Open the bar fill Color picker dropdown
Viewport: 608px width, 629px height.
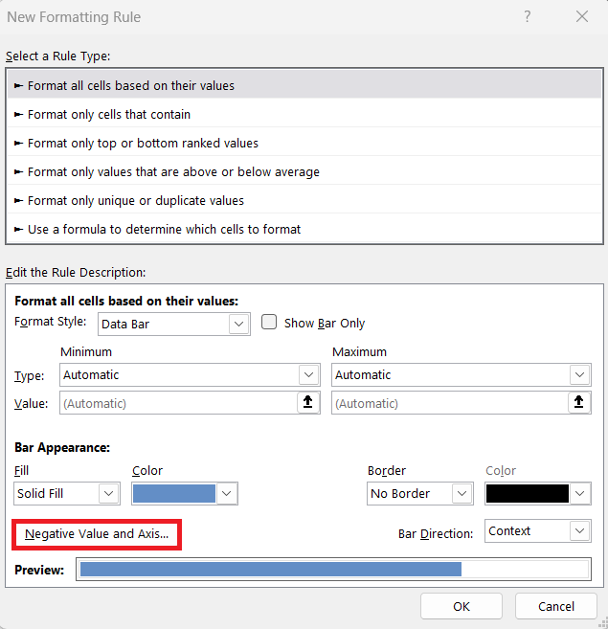coord(185,493)
